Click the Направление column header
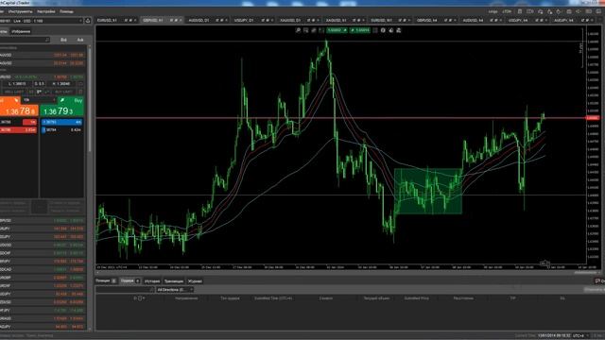Image resolution: width=605 pixels, height=340 pixels. click(x=186, y=298)
